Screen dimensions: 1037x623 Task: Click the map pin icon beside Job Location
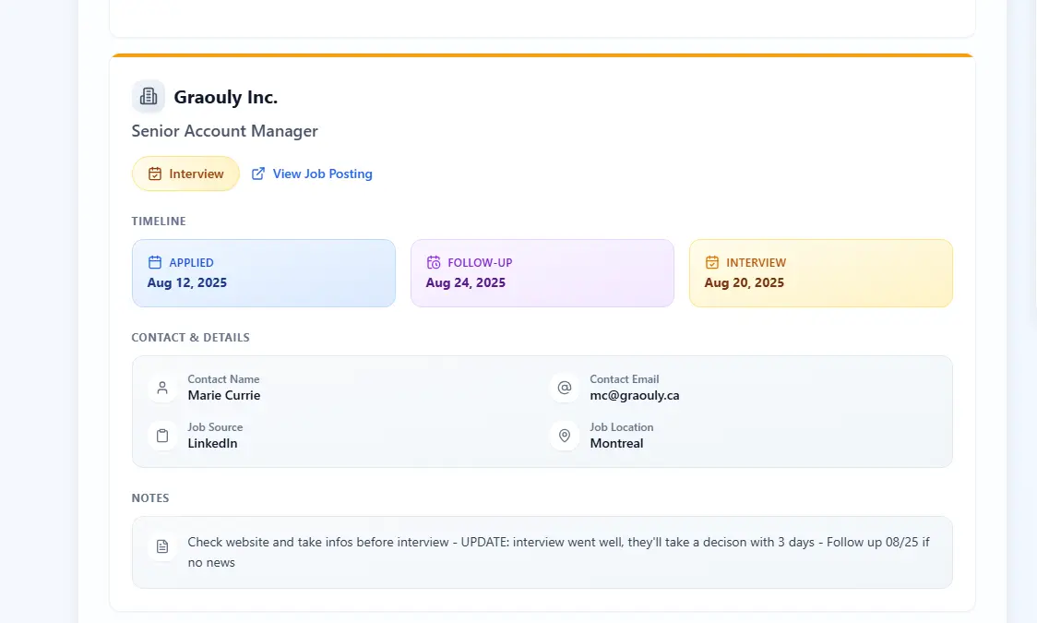tap(564, 436)
